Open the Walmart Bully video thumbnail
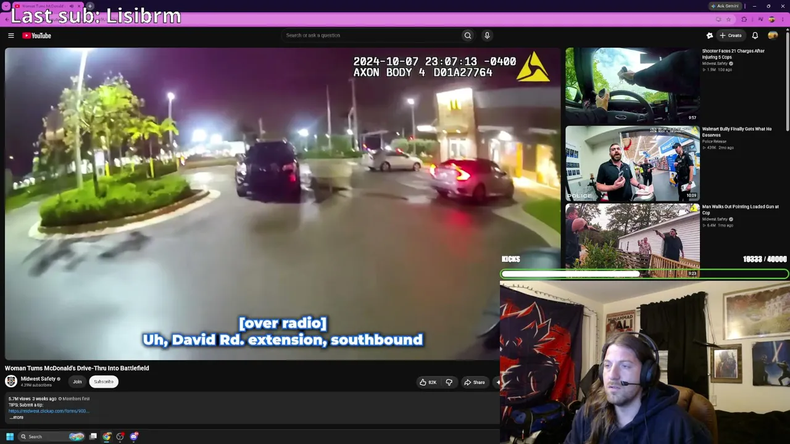Viewport: 790px width, 444px height. coord(633,163)
